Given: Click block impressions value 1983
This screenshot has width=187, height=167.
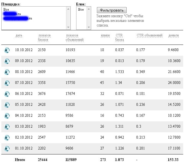Looking at the screenshot, I should 42,127.
